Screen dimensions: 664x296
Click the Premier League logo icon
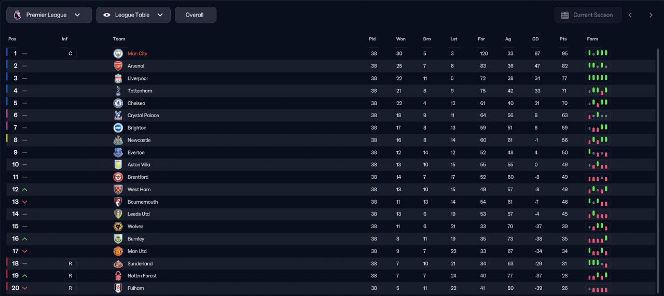(17, 15)
